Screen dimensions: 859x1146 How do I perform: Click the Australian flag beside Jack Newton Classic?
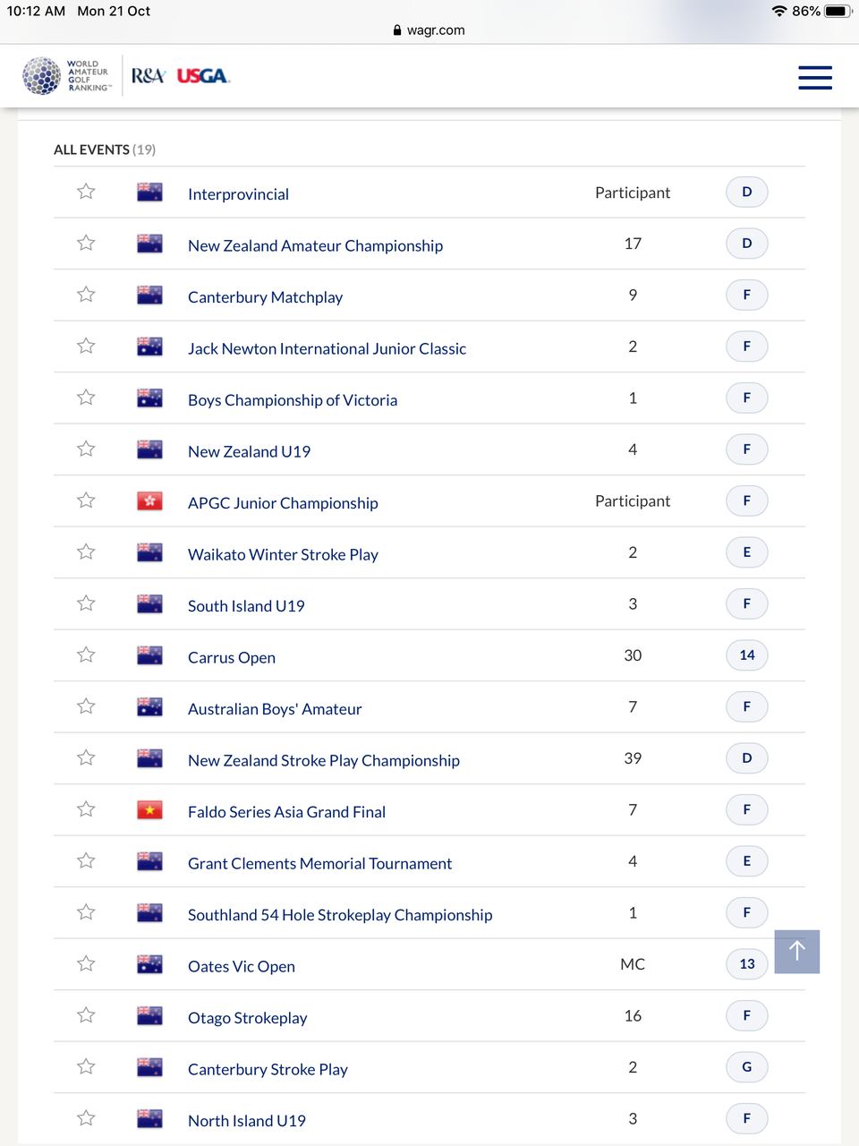pos(149,346)
